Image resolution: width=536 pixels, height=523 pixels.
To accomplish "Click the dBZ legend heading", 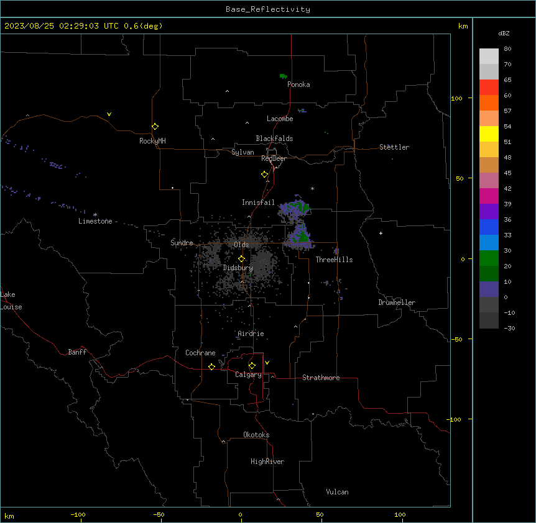I will pyautogui.click(x=504, y=33).
